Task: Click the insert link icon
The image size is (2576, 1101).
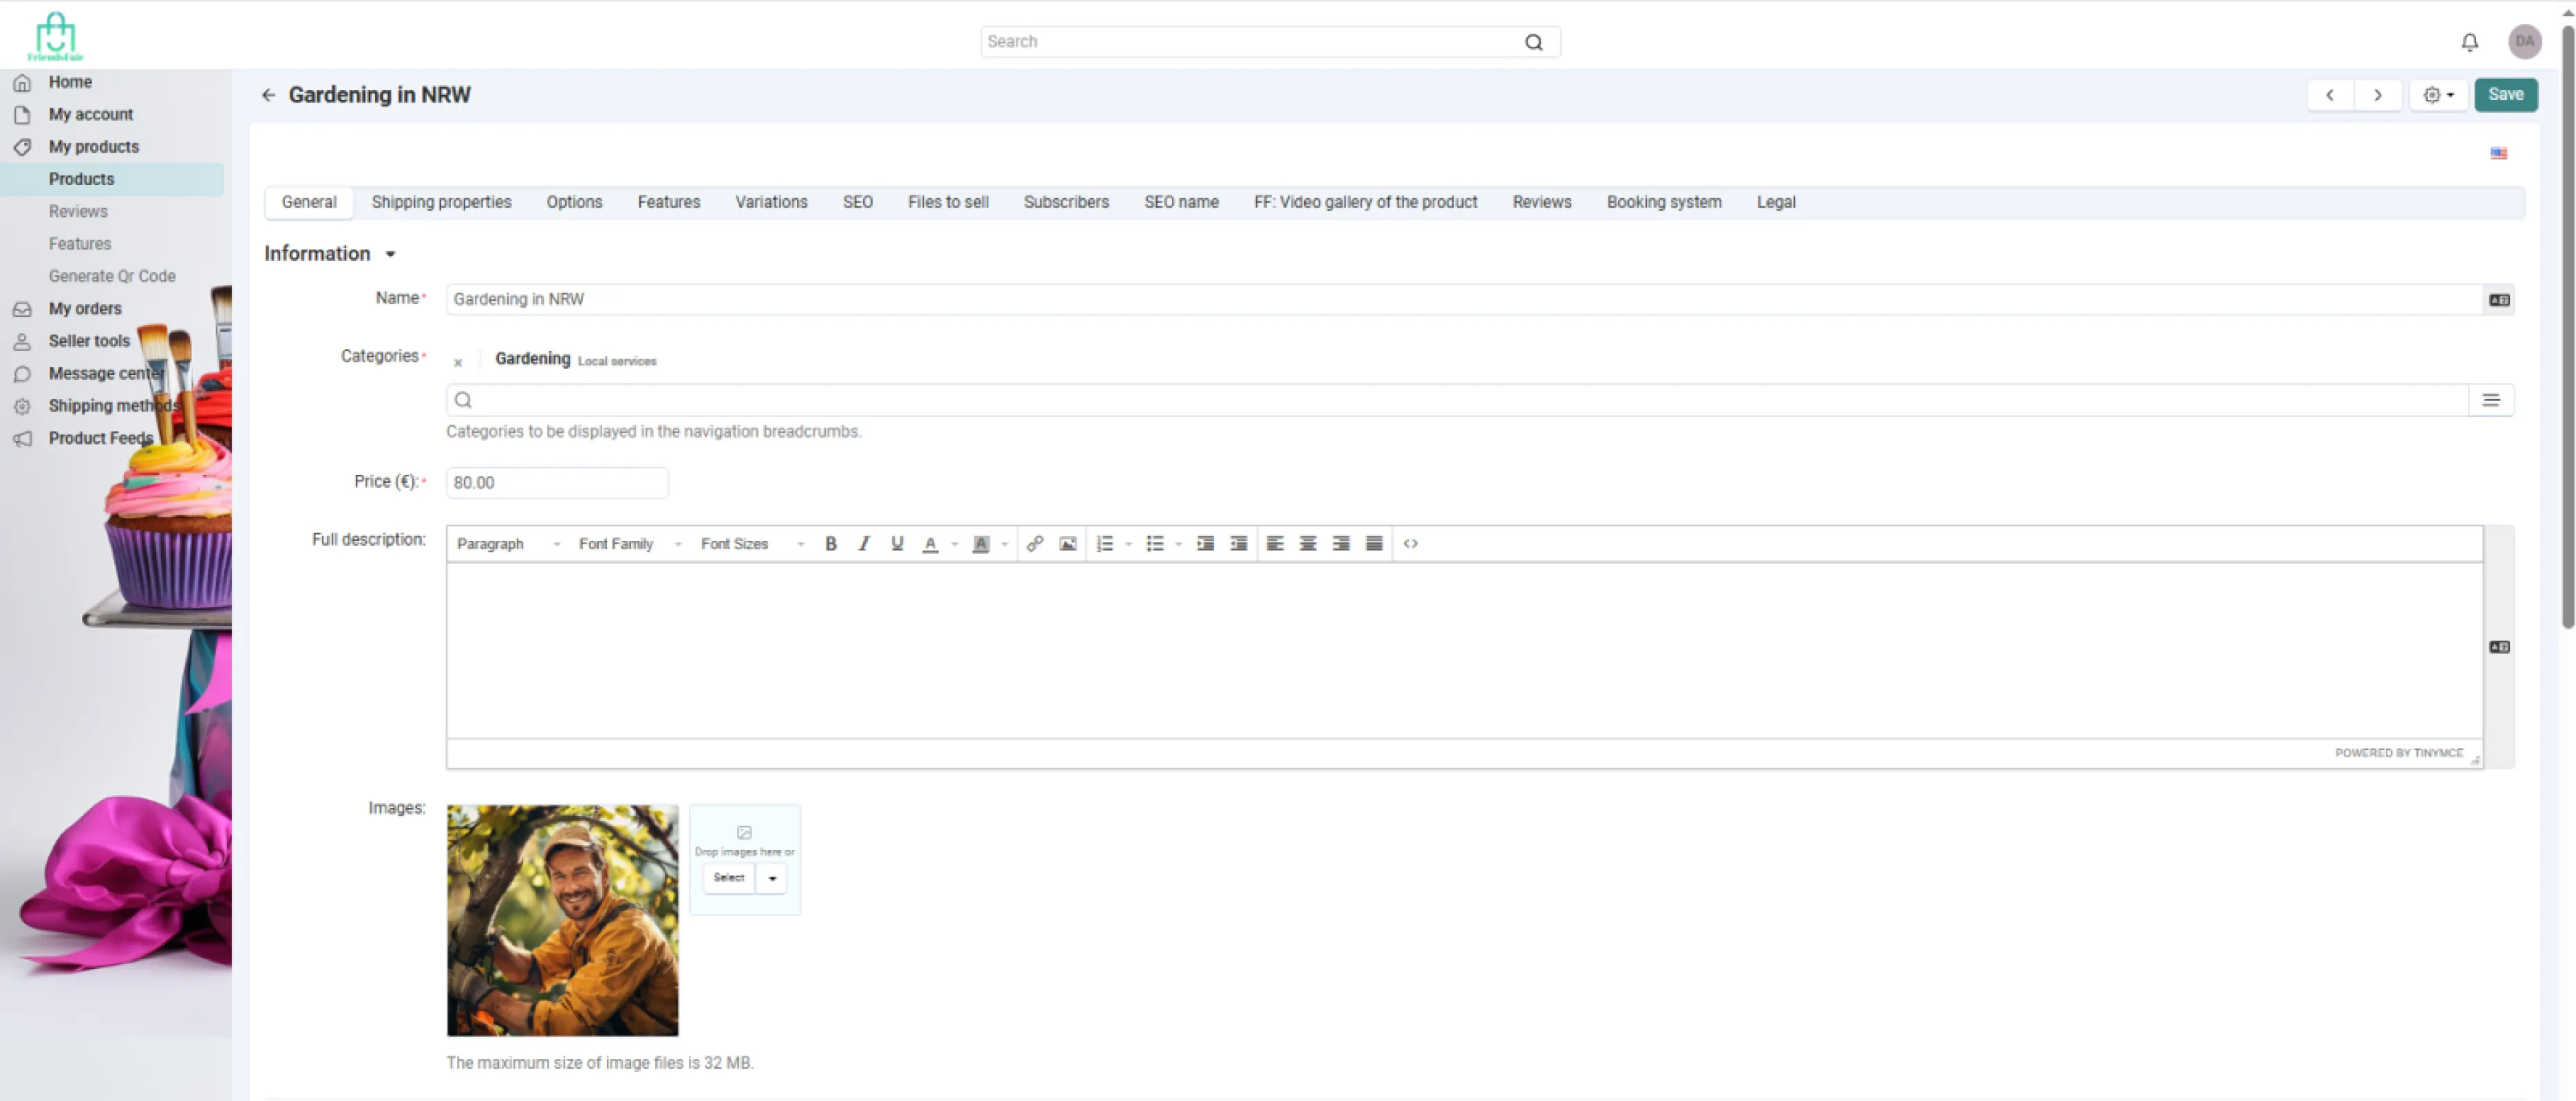Action: coord(1034,544)
